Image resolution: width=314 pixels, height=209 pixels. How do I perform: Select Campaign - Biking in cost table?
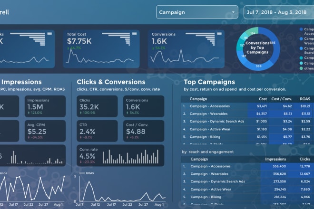[205, 137]
